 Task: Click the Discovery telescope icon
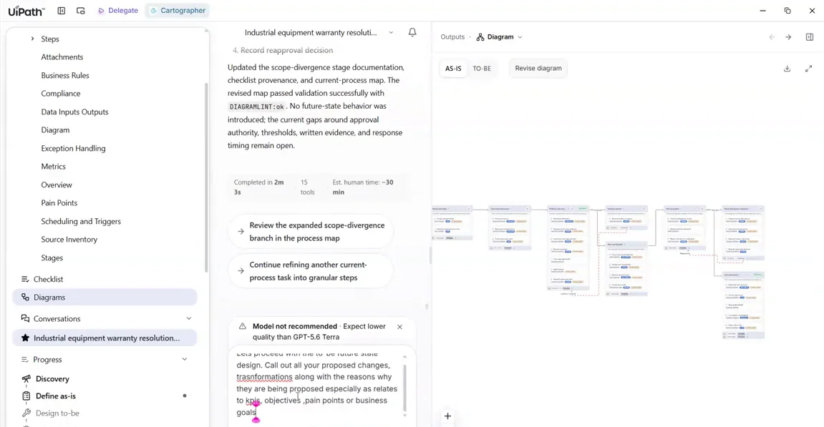tap(26, 378)
